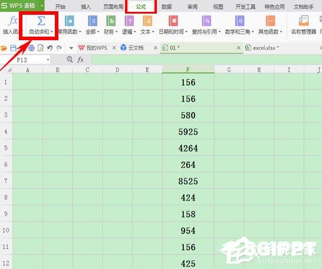Screen dimensions: 322x269
Task: Open the Text functions icon
Action: pos(147,21)
